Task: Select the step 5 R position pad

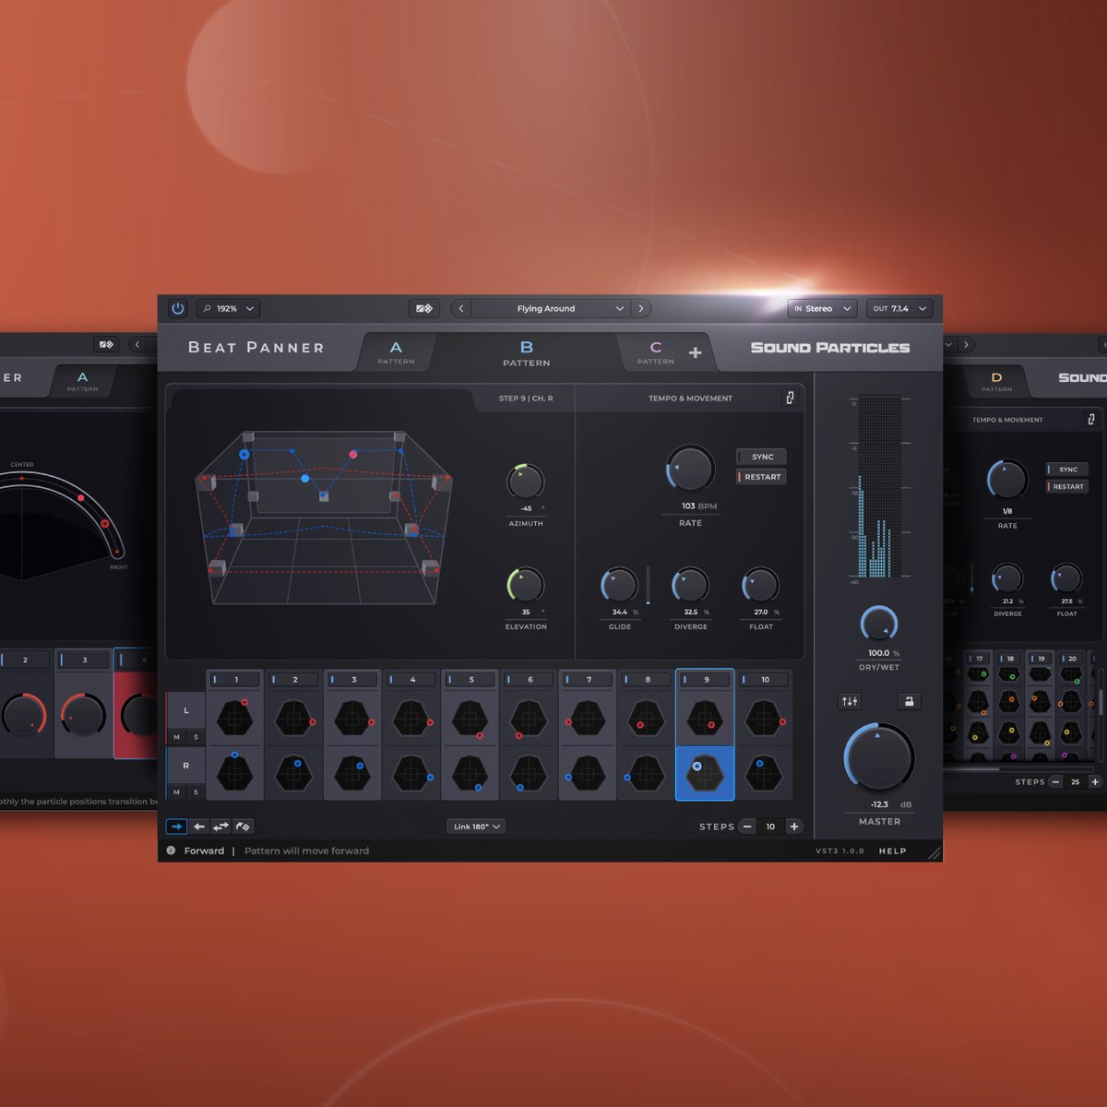Action: pyautogui.click(x=470, y=773)
